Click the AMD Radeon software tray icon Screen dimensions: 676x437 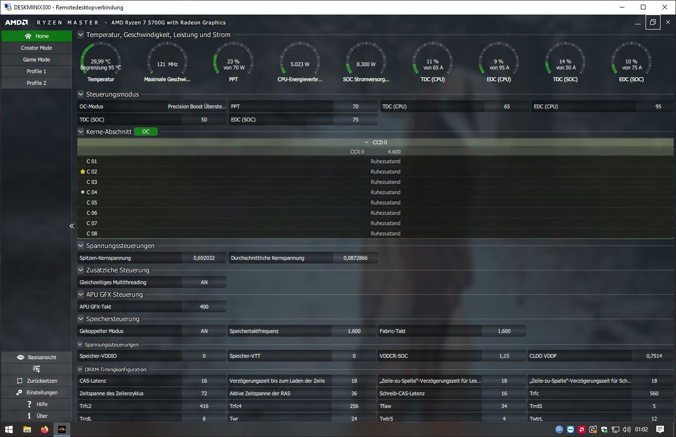pos(582,429)
